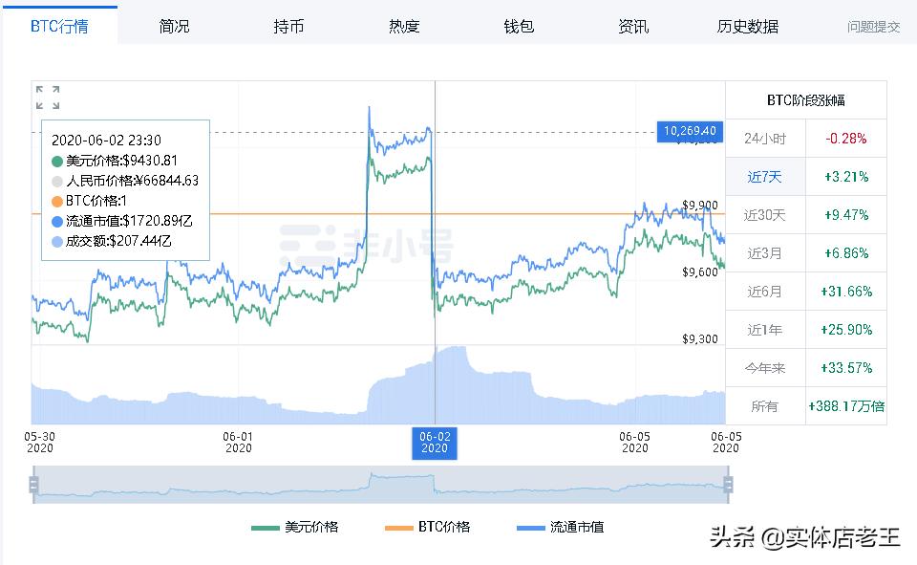Select the 24小时 time range
Screen dimensions: 917x565
coord(765,139)
